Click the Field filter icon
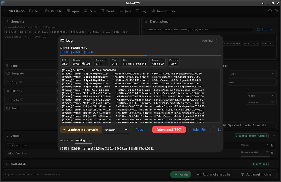The width and height of the screenshot is (281, 182). click(x=8, y=91)
